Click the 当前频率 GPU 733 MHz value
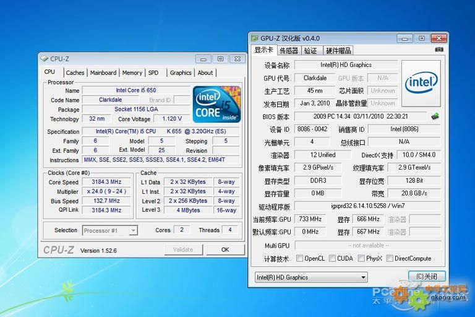 pos(310,219)
